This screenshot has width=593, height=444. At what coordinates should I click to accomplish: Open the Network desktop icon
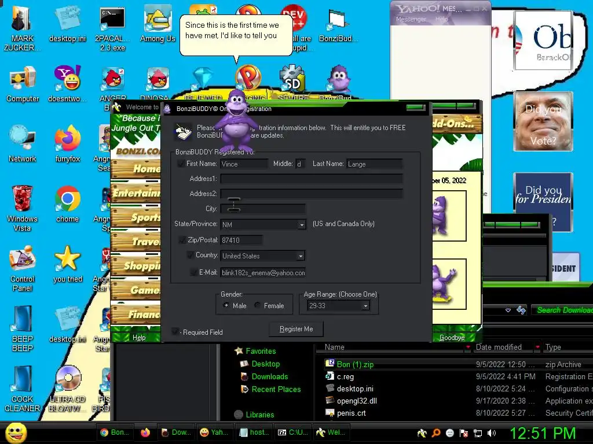coord(23,143)
